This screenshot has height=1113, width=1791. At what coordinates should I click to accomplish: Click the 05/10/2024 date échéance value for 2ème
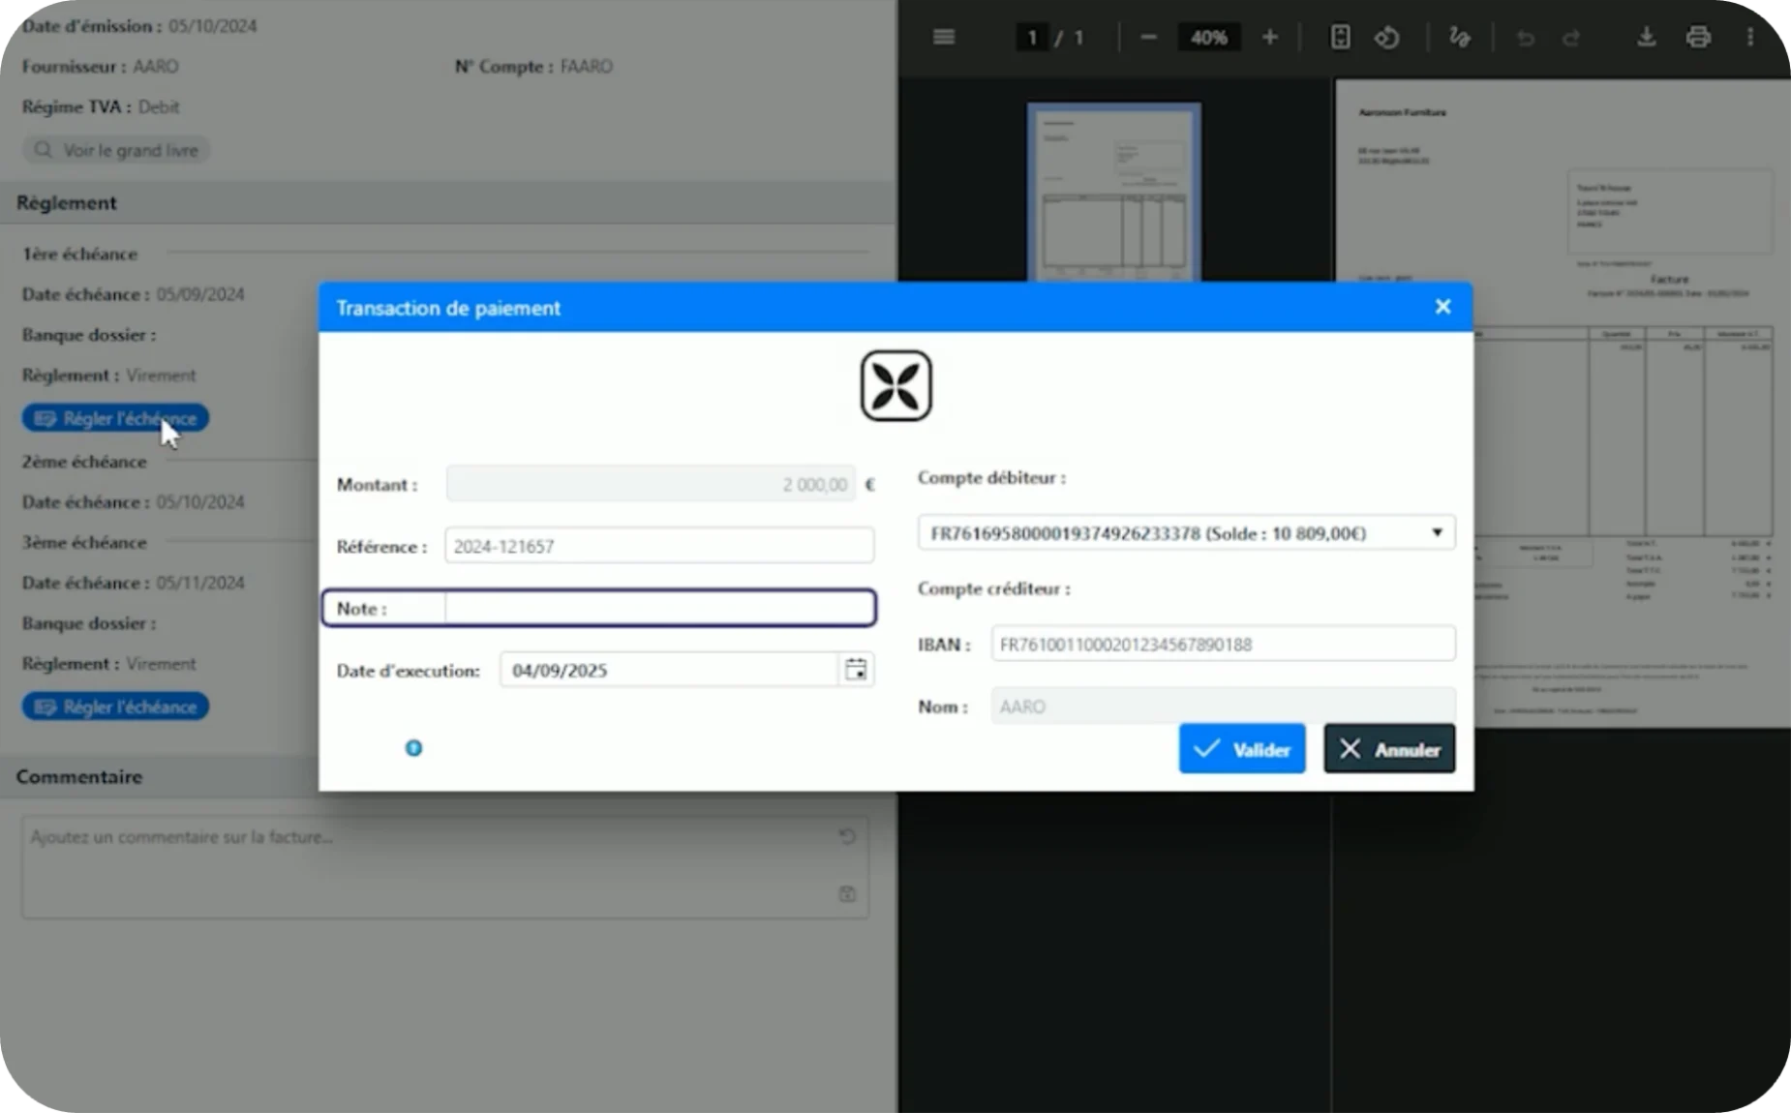coord(200,502)
